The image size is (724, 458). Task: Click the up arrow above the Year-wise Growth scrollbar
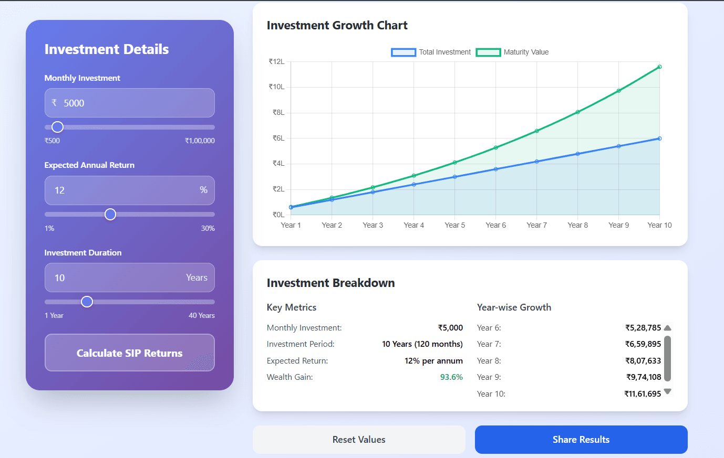coord(667,327)
